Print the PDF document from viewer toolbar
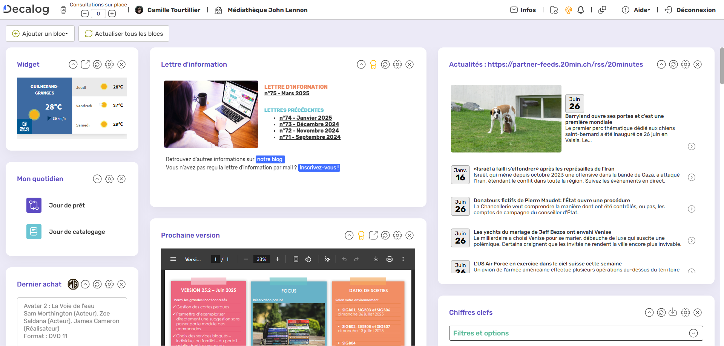The image size is (724, 346). click(x=390, y=259)
